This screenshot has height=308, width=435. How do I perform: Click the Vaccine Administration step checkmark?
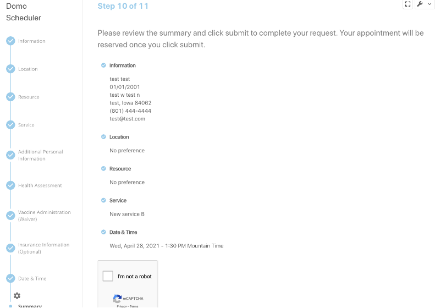pyautogui.click(x=10, y=216)
